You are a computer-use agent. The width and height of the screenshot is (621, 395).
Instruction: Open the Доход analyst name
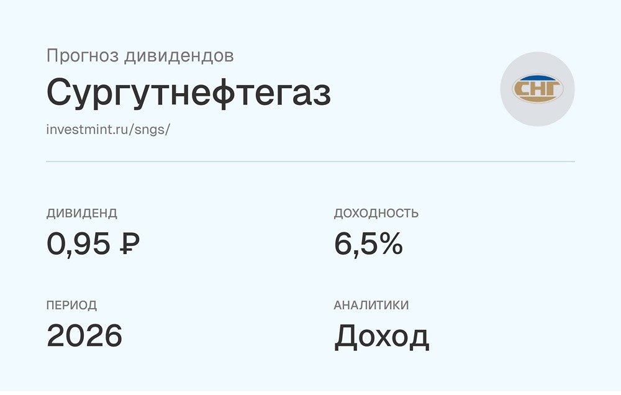(x=382, y=337)
